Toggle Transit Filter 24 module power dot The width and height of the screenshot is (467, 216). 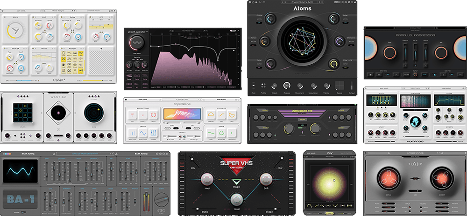[5, 48]
